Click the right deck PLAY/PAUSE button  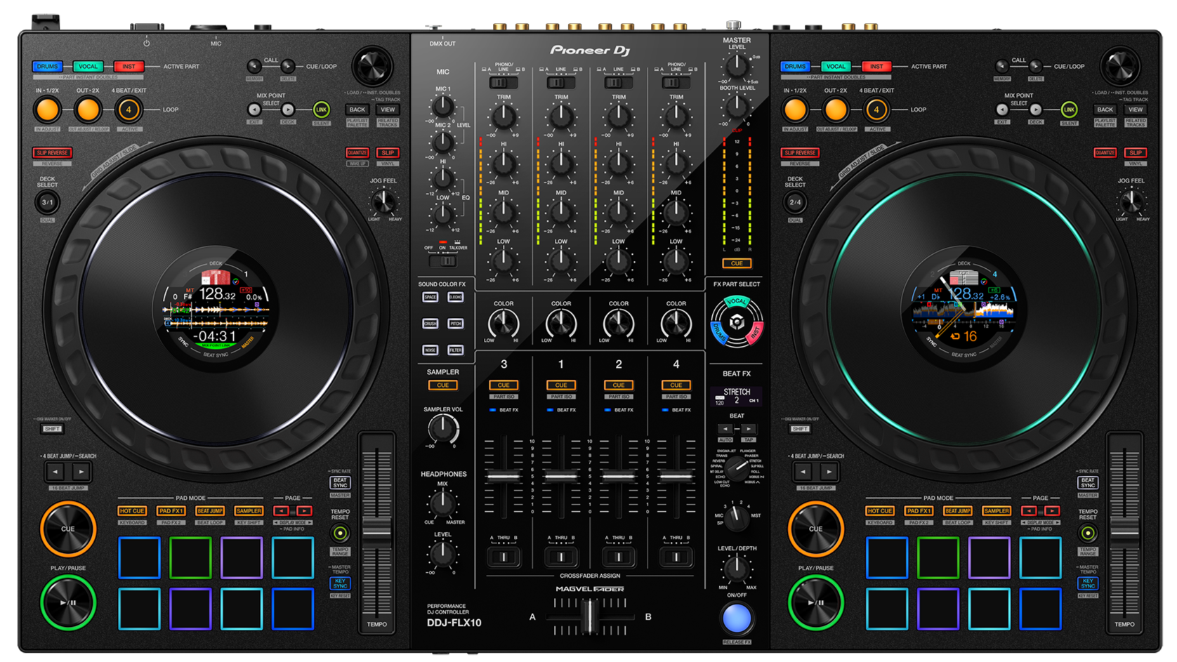coord(815,602)
